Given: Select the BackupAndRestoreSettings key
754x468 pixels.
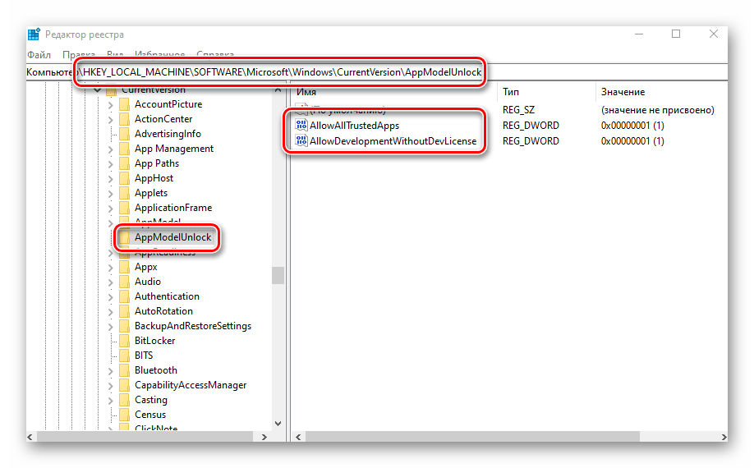Looking at the screenshot, I should pos(192,326).
